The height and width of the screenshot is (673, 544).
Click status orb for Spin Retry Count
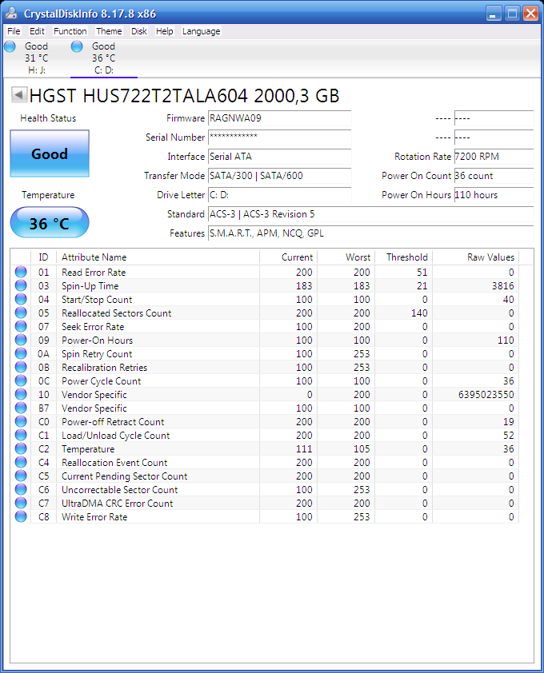click(x=21, y=353)
